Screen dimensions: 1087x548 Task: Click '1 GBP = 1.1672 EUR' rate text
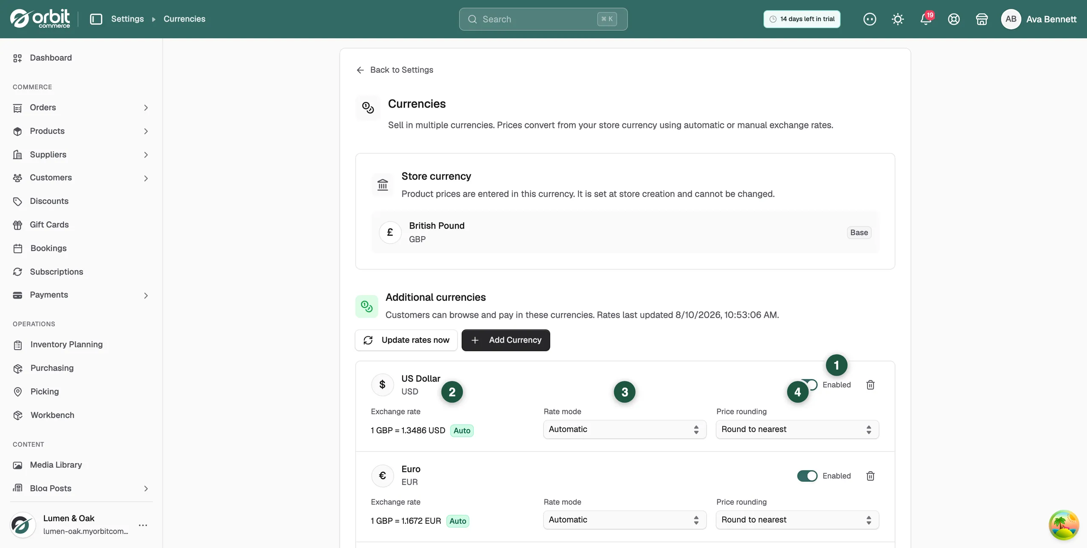click(406, 521)
